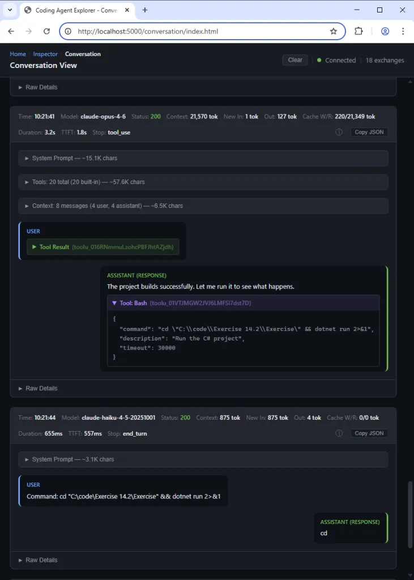
Task: Go to the Home breadcrumb link
Action: click(x=18, y=54)
